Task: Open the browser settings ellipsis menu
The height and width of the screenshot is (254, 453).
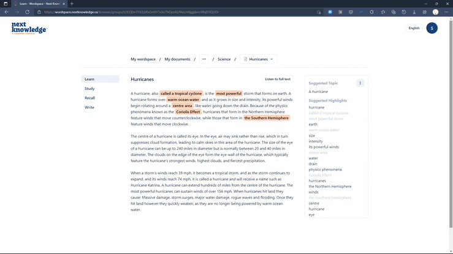Action: [x=446, y=12]
